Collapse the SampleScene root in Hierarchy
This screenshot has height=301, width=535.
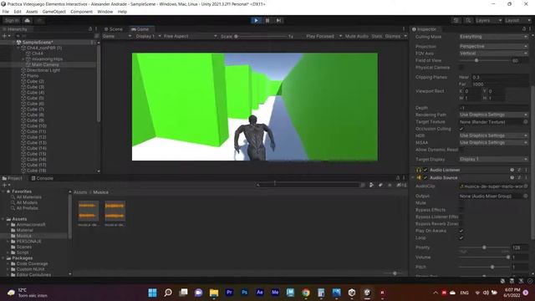14,43
